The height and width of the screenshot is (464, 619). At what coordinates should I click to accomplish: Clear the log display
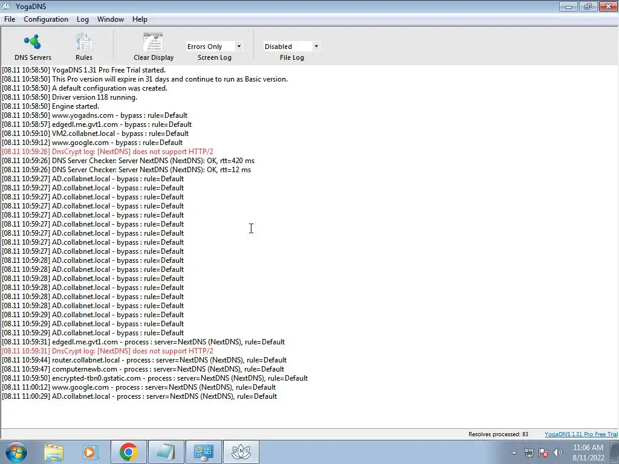(154, 47)
